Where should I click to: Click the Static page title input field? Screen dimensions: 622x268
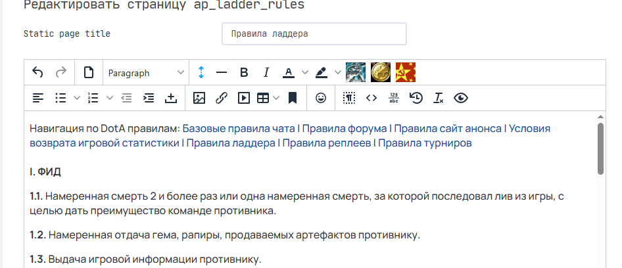[x=314, y=33]
